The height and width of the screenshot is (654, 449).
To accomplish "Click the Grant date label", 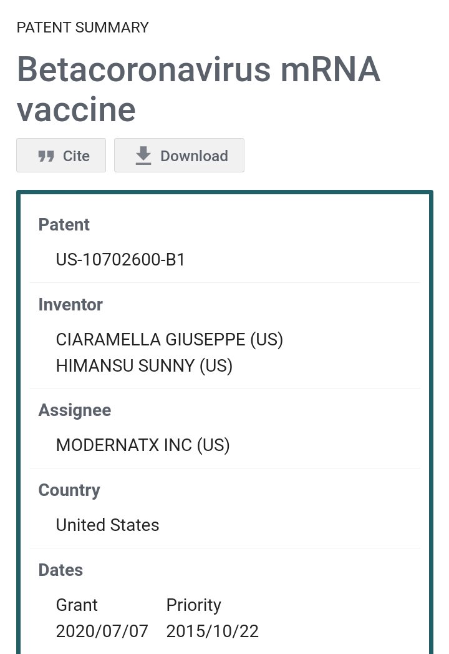I will 77,605.
